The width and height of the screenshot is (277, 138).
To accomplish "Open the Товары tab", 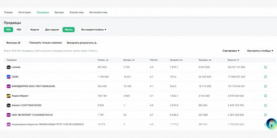I will (8, 12).
